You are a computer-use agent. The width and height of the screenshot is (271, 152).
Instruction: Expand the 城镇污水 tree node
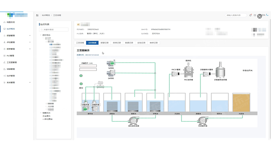click(x=41, y=113)
